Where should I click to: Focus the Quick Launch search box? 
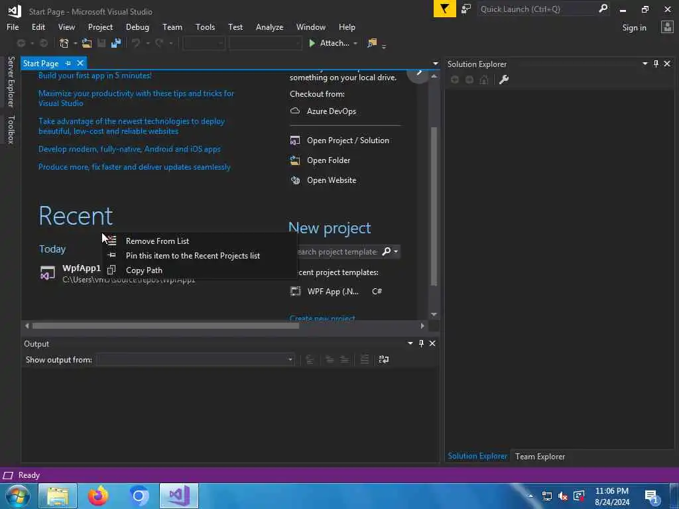click(x=537, y=9)
